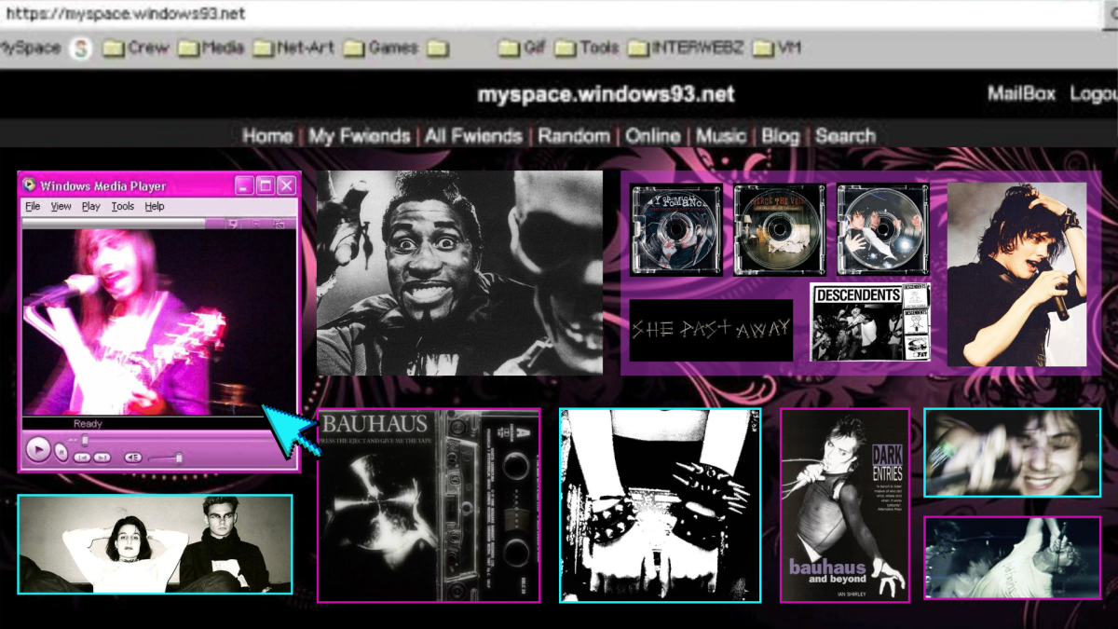The width and height of the screenshot is (1118, 629).
Task: Click the black-and-white grinning man photo
Action: pos(459,273)
